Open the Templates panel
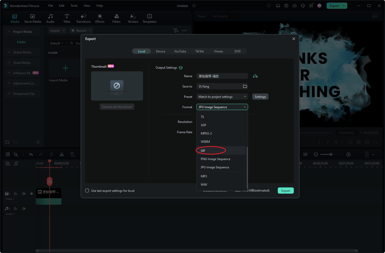 click(149, 19)
